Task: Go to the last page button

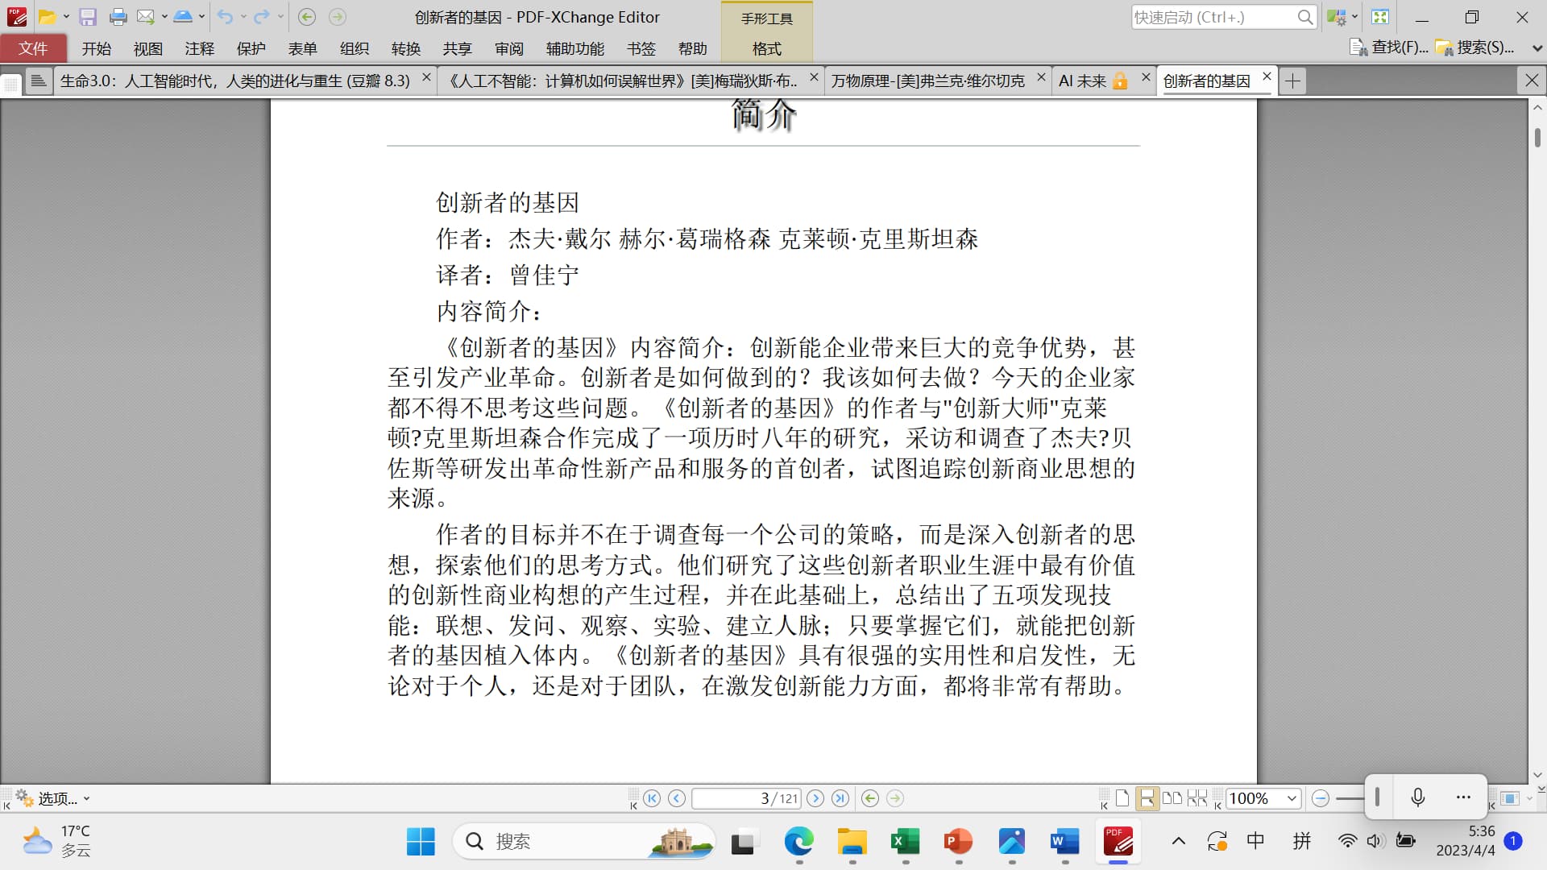Action: (840, 798)
